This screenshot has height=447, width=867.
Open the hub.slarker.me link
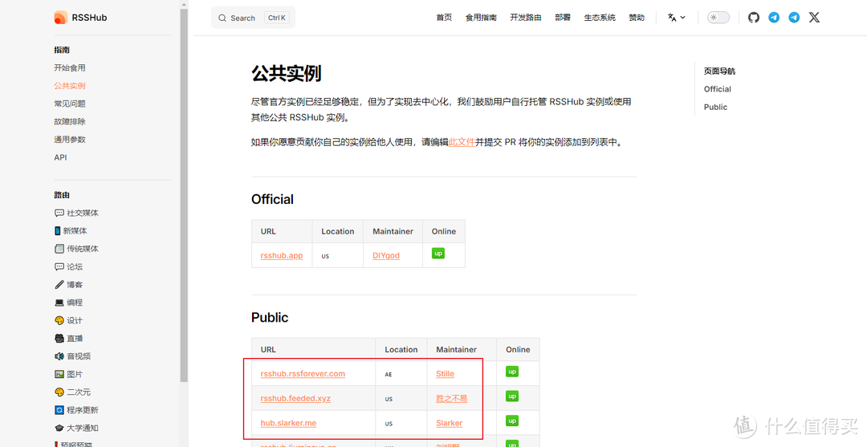(288, 423)
